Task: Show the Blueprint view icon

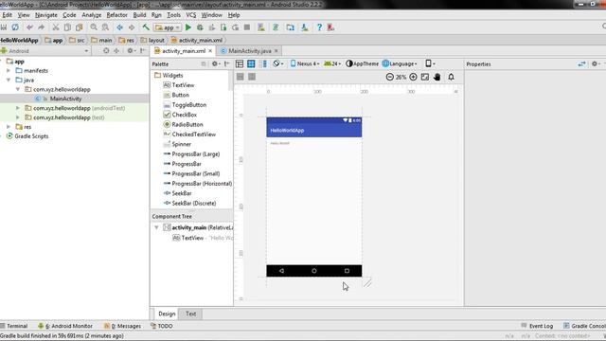Action: [251, 63]
